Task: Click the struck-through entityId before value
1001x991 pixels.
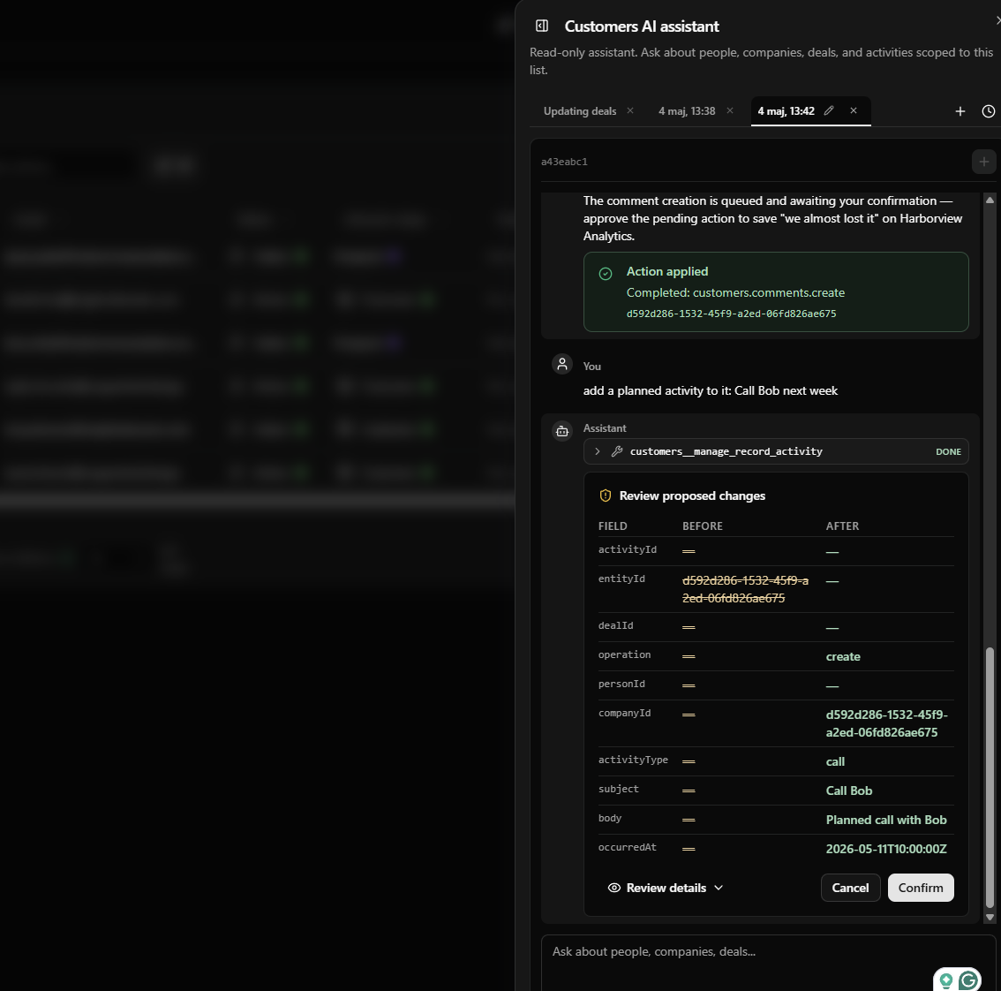Action: click(745, 589)
